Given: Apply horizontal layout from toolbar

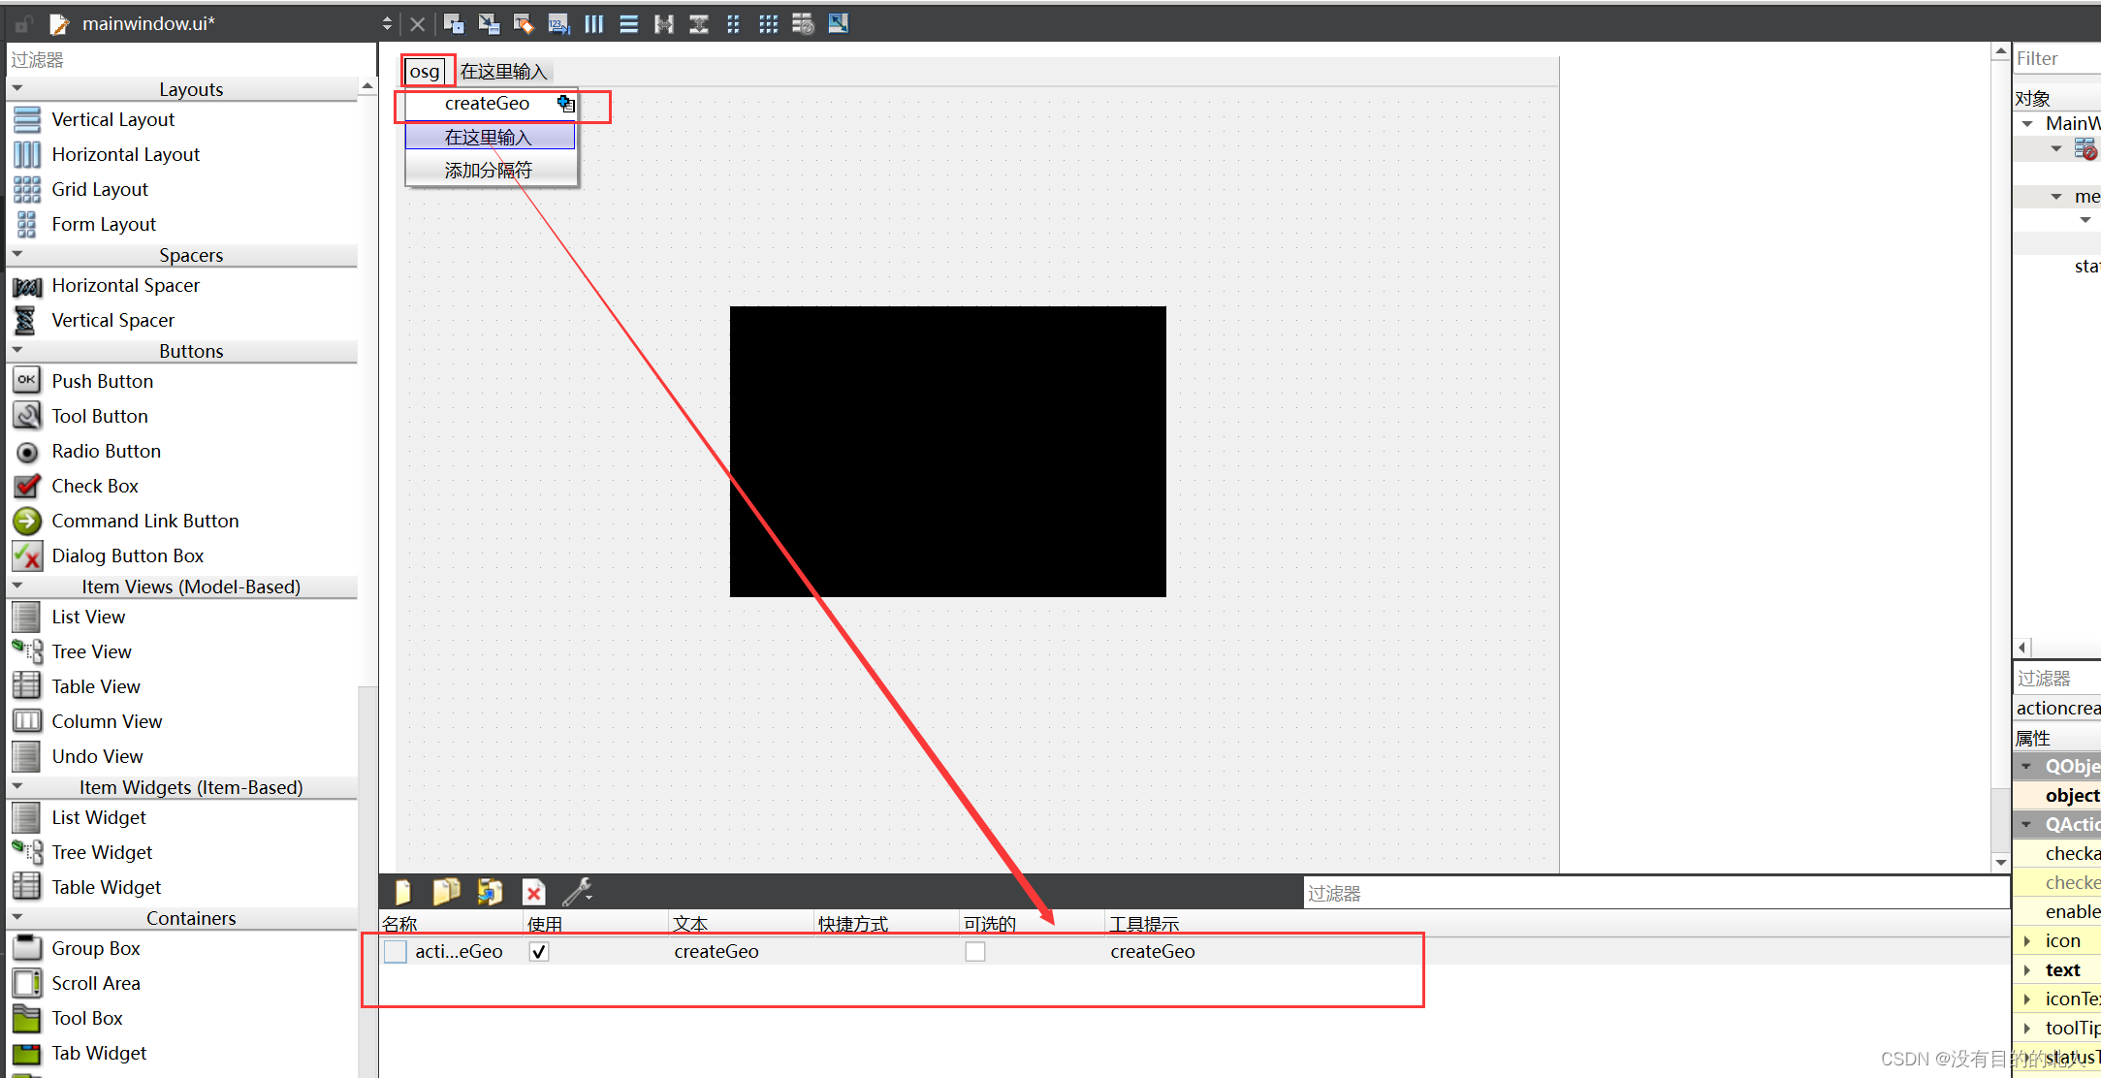Looking at the screenshot, I should tap(593, 23).
